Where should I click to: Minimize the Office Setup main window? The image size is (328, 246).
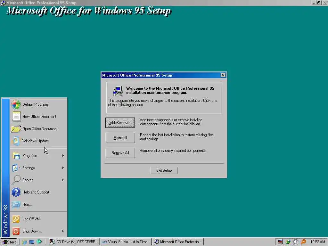click(313, 3)
